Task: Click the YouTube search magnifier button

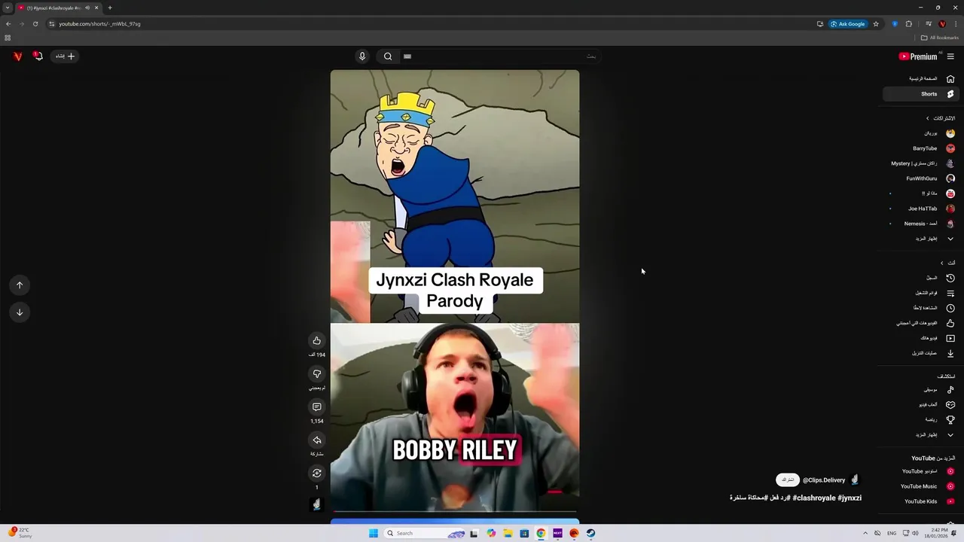Action: pyautogui.click(x=388, y=56)
